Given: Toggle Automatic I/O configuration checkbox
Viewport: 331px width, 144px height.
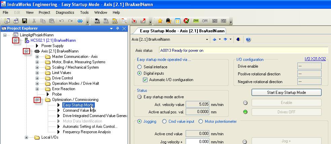Looking at the screenshot, I should coord(145,80).
